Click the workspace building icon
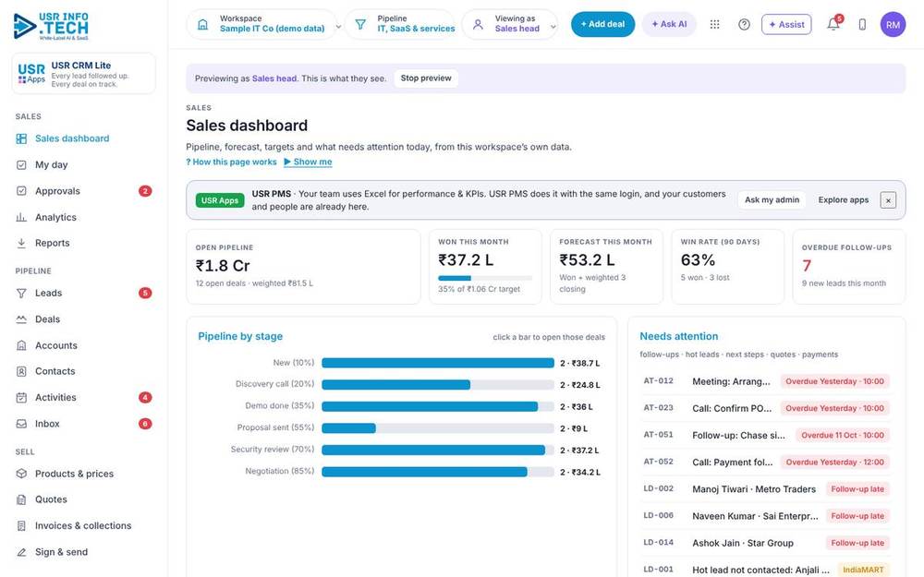 click(202, 24)
